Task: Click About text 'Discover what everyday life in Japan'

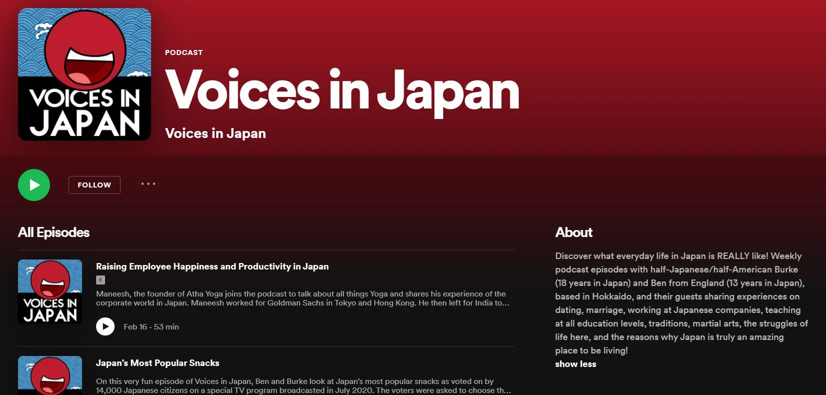Action: (681, 303)
